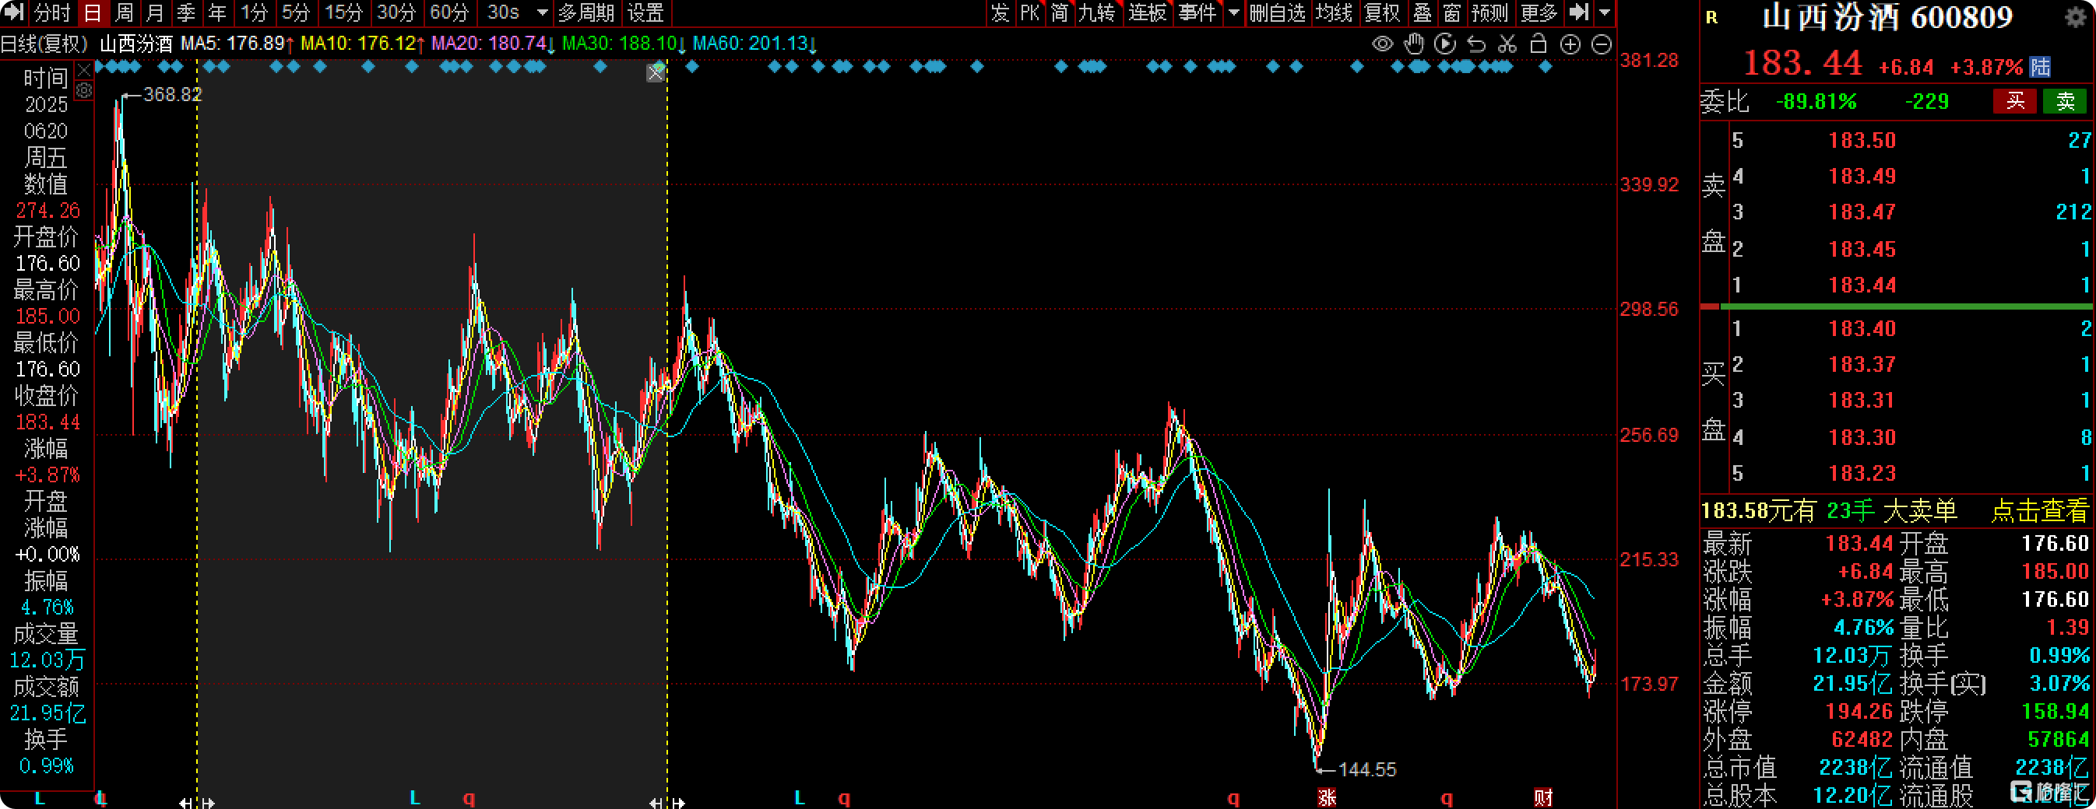The image size is (2096, 809).
Task: Select sell level 3 price 183.47
Action: (1862, 212)
